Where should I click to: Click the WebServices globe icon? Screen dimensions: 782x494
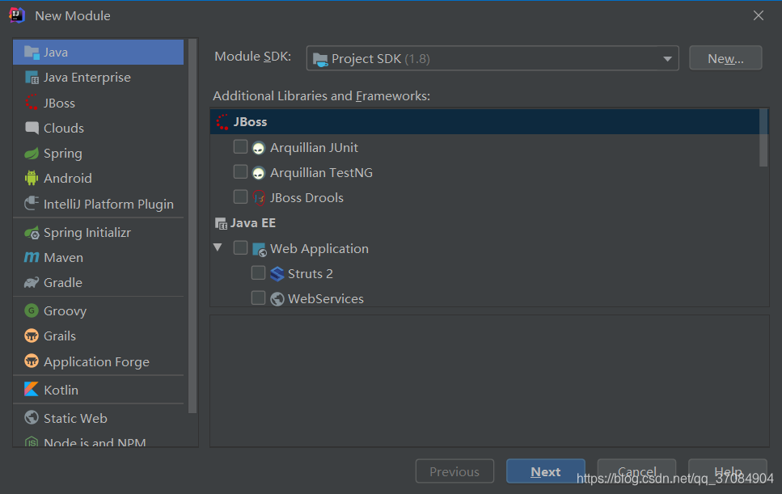pos(277,298)
